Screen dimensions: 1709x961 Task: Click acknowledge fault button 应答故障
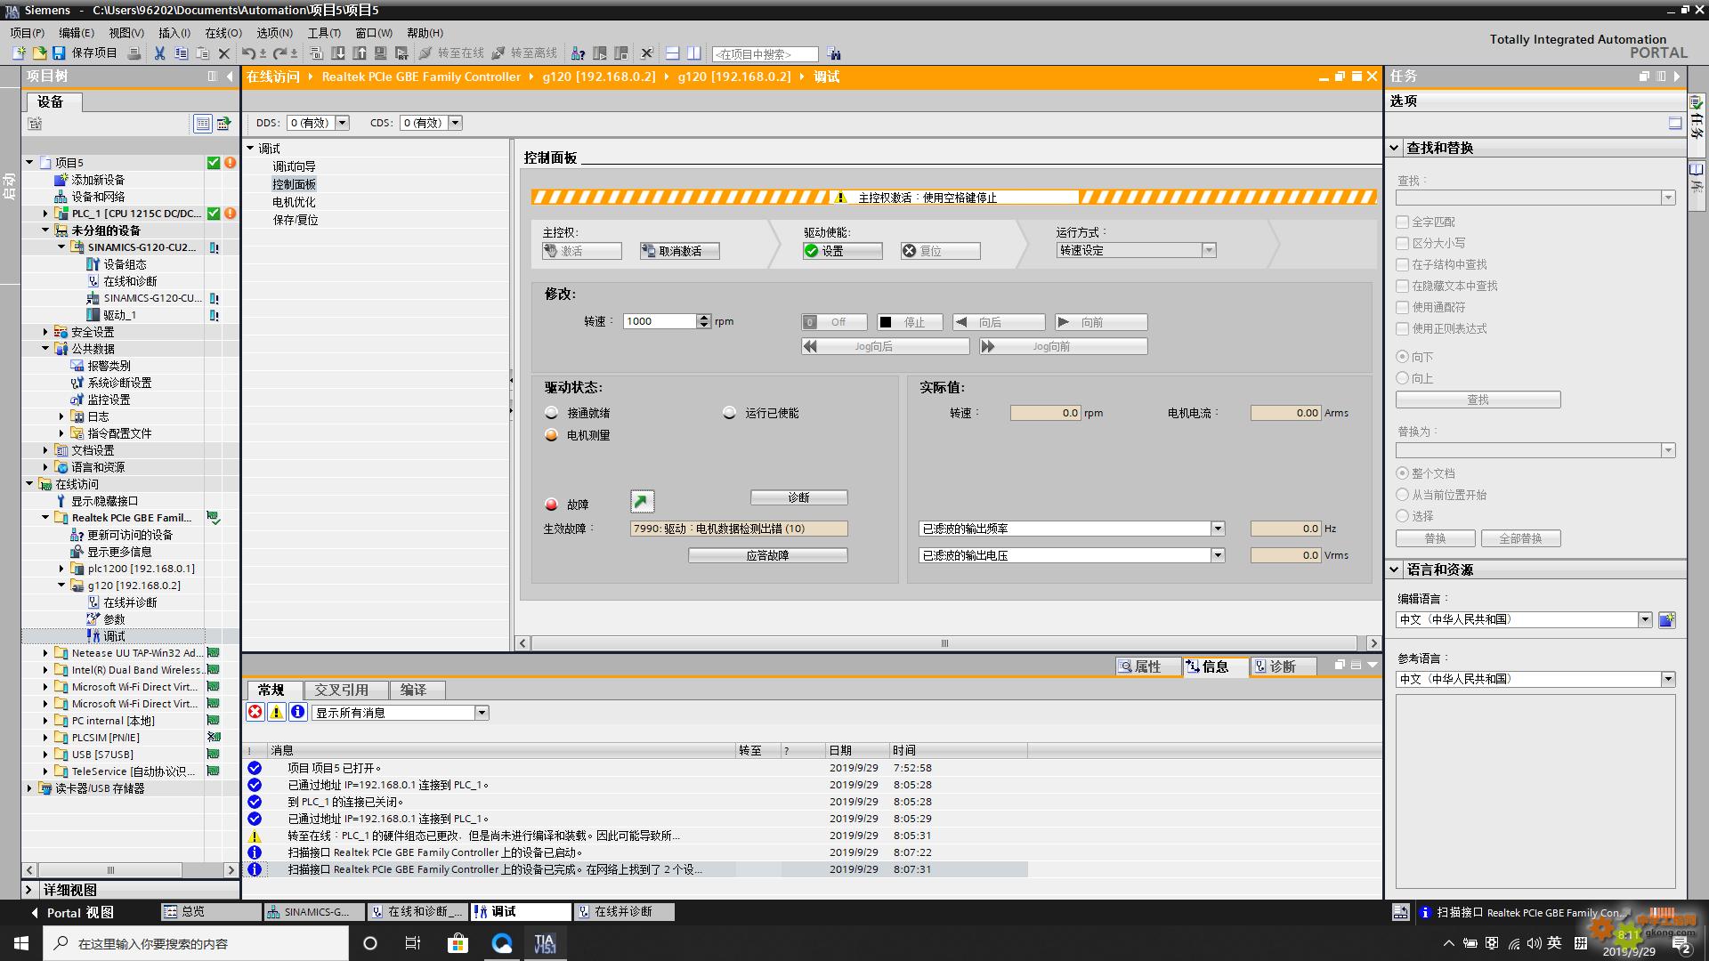pyautogui.click(x=767, y=555)
